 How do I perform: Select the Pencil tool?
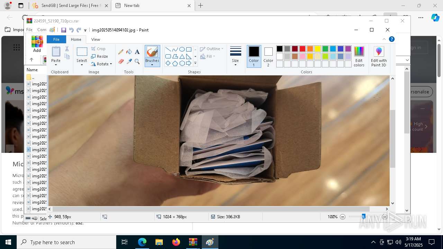click(121, 52)
